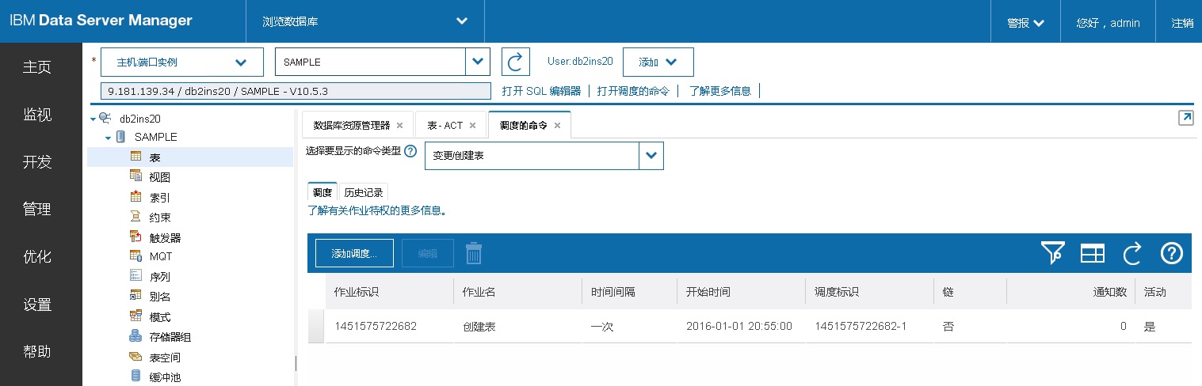The height and width of the screenshot is (386, 1202).
Task: Select the 调度 sub-tab
Action: pyautogui.click(x=322, y=192)
